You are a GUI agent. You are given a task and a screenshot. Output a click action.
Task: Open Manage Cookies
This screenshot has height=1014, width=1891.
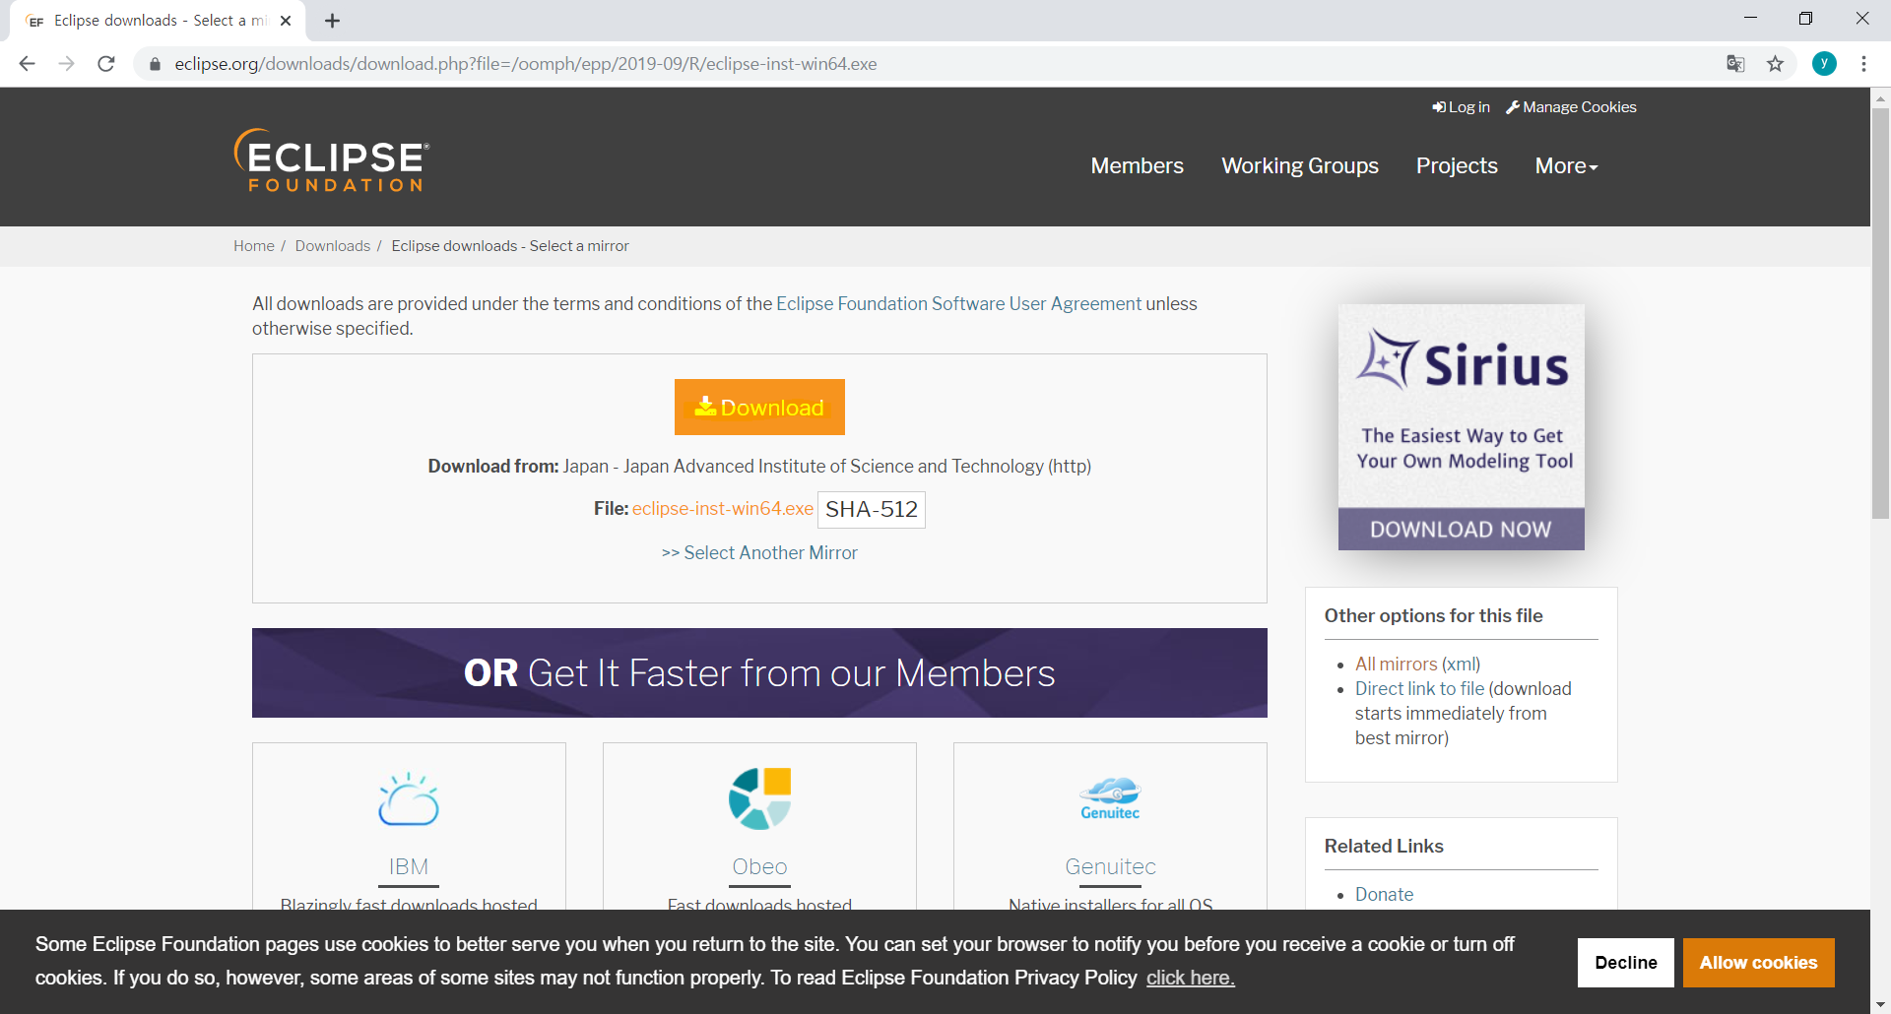coord(1571,107)
